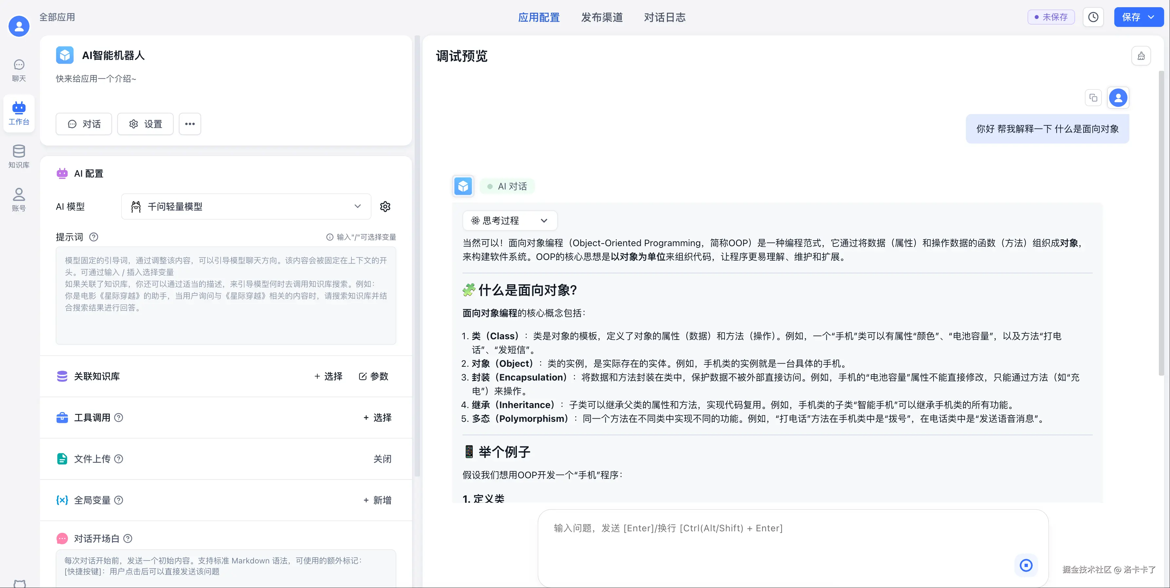
Task: Go to the 账号 account section
Action: [19, 199]
